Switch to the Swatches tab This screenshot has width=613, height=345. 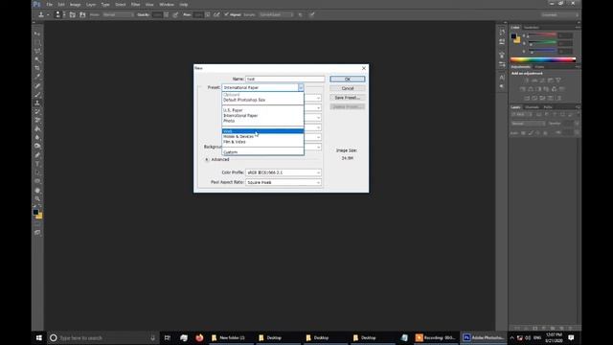coord(532,28)
